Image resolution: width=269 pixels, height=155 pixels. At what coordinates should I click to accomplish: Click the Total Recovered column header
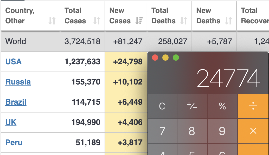(x=254, y=16)
